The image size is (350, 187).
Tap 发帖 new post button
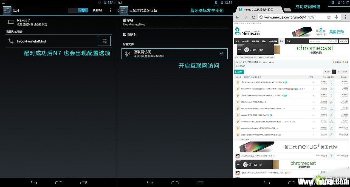(x=239, y=72)
